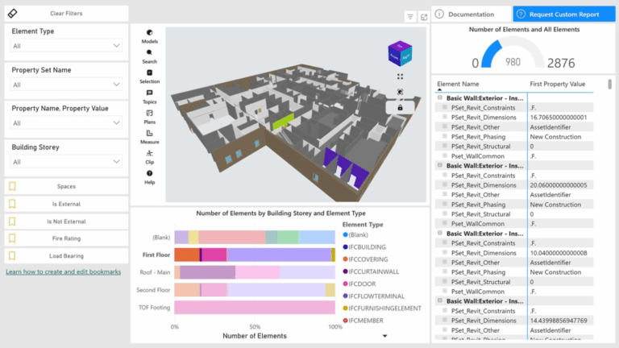619x348 pixels.
Task: Open the Element Type dropdown
Action: pyautogui.click(x=66, y=46)
